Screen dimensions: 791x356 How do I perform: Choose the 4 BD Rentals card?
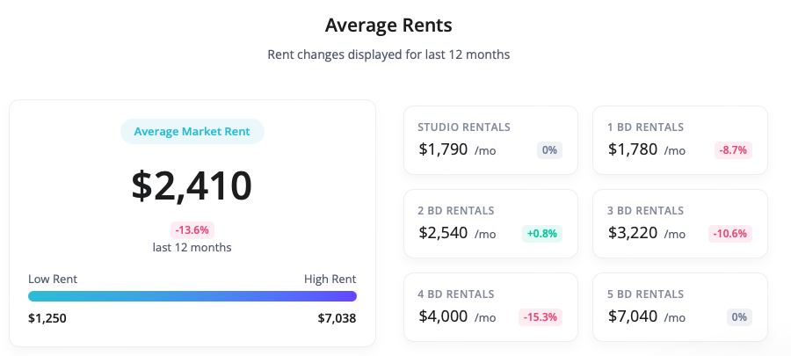coord(490,307)
